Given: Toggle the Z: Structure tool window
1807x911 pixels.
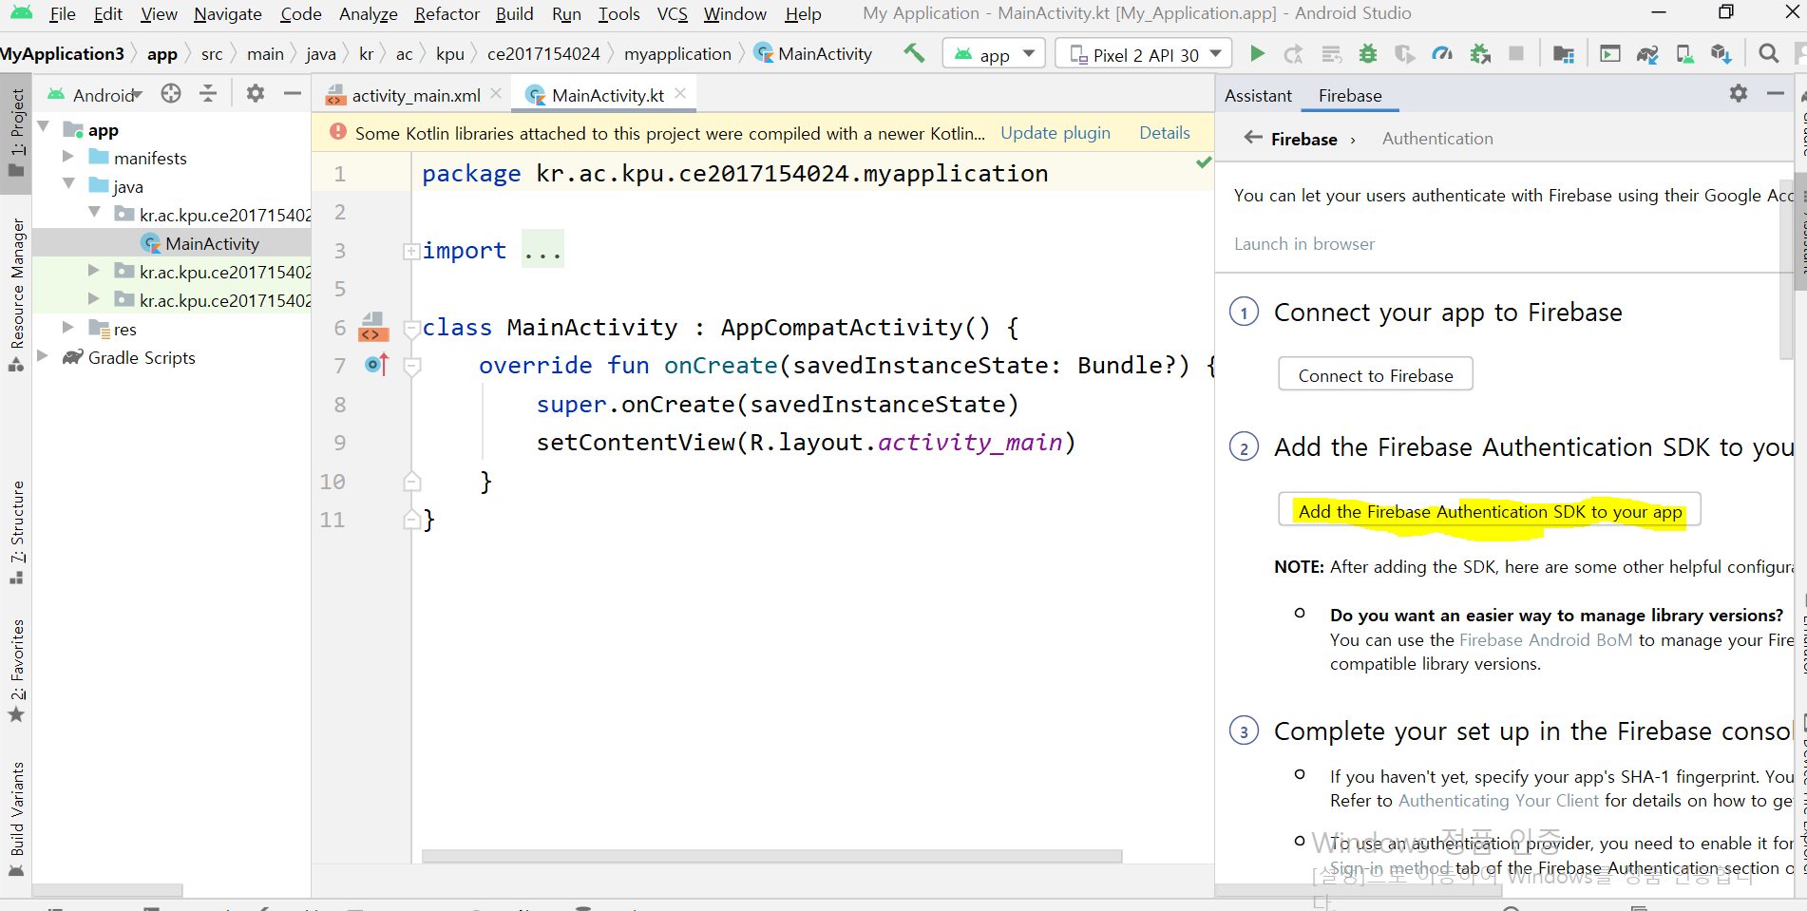Looking at the screenshot, I should (x=16, y=532).
